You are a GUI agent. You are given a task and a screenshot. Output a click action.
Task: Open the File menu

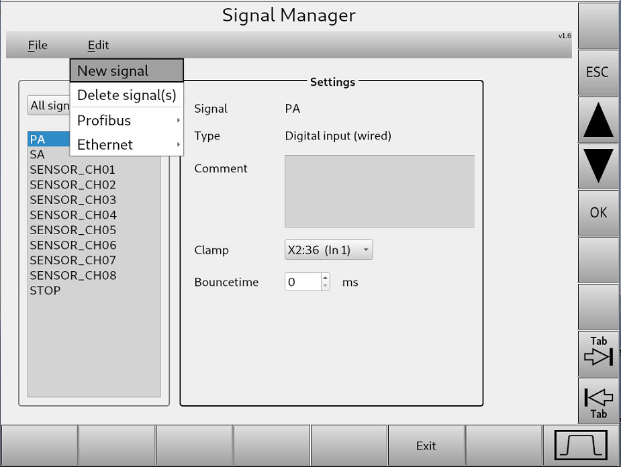[x=38, y=45]
